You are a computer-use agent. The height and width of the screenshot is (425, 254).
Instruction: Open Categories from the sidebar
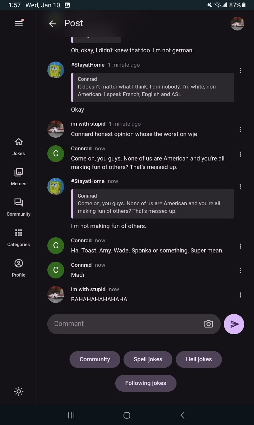click(19, 238)
